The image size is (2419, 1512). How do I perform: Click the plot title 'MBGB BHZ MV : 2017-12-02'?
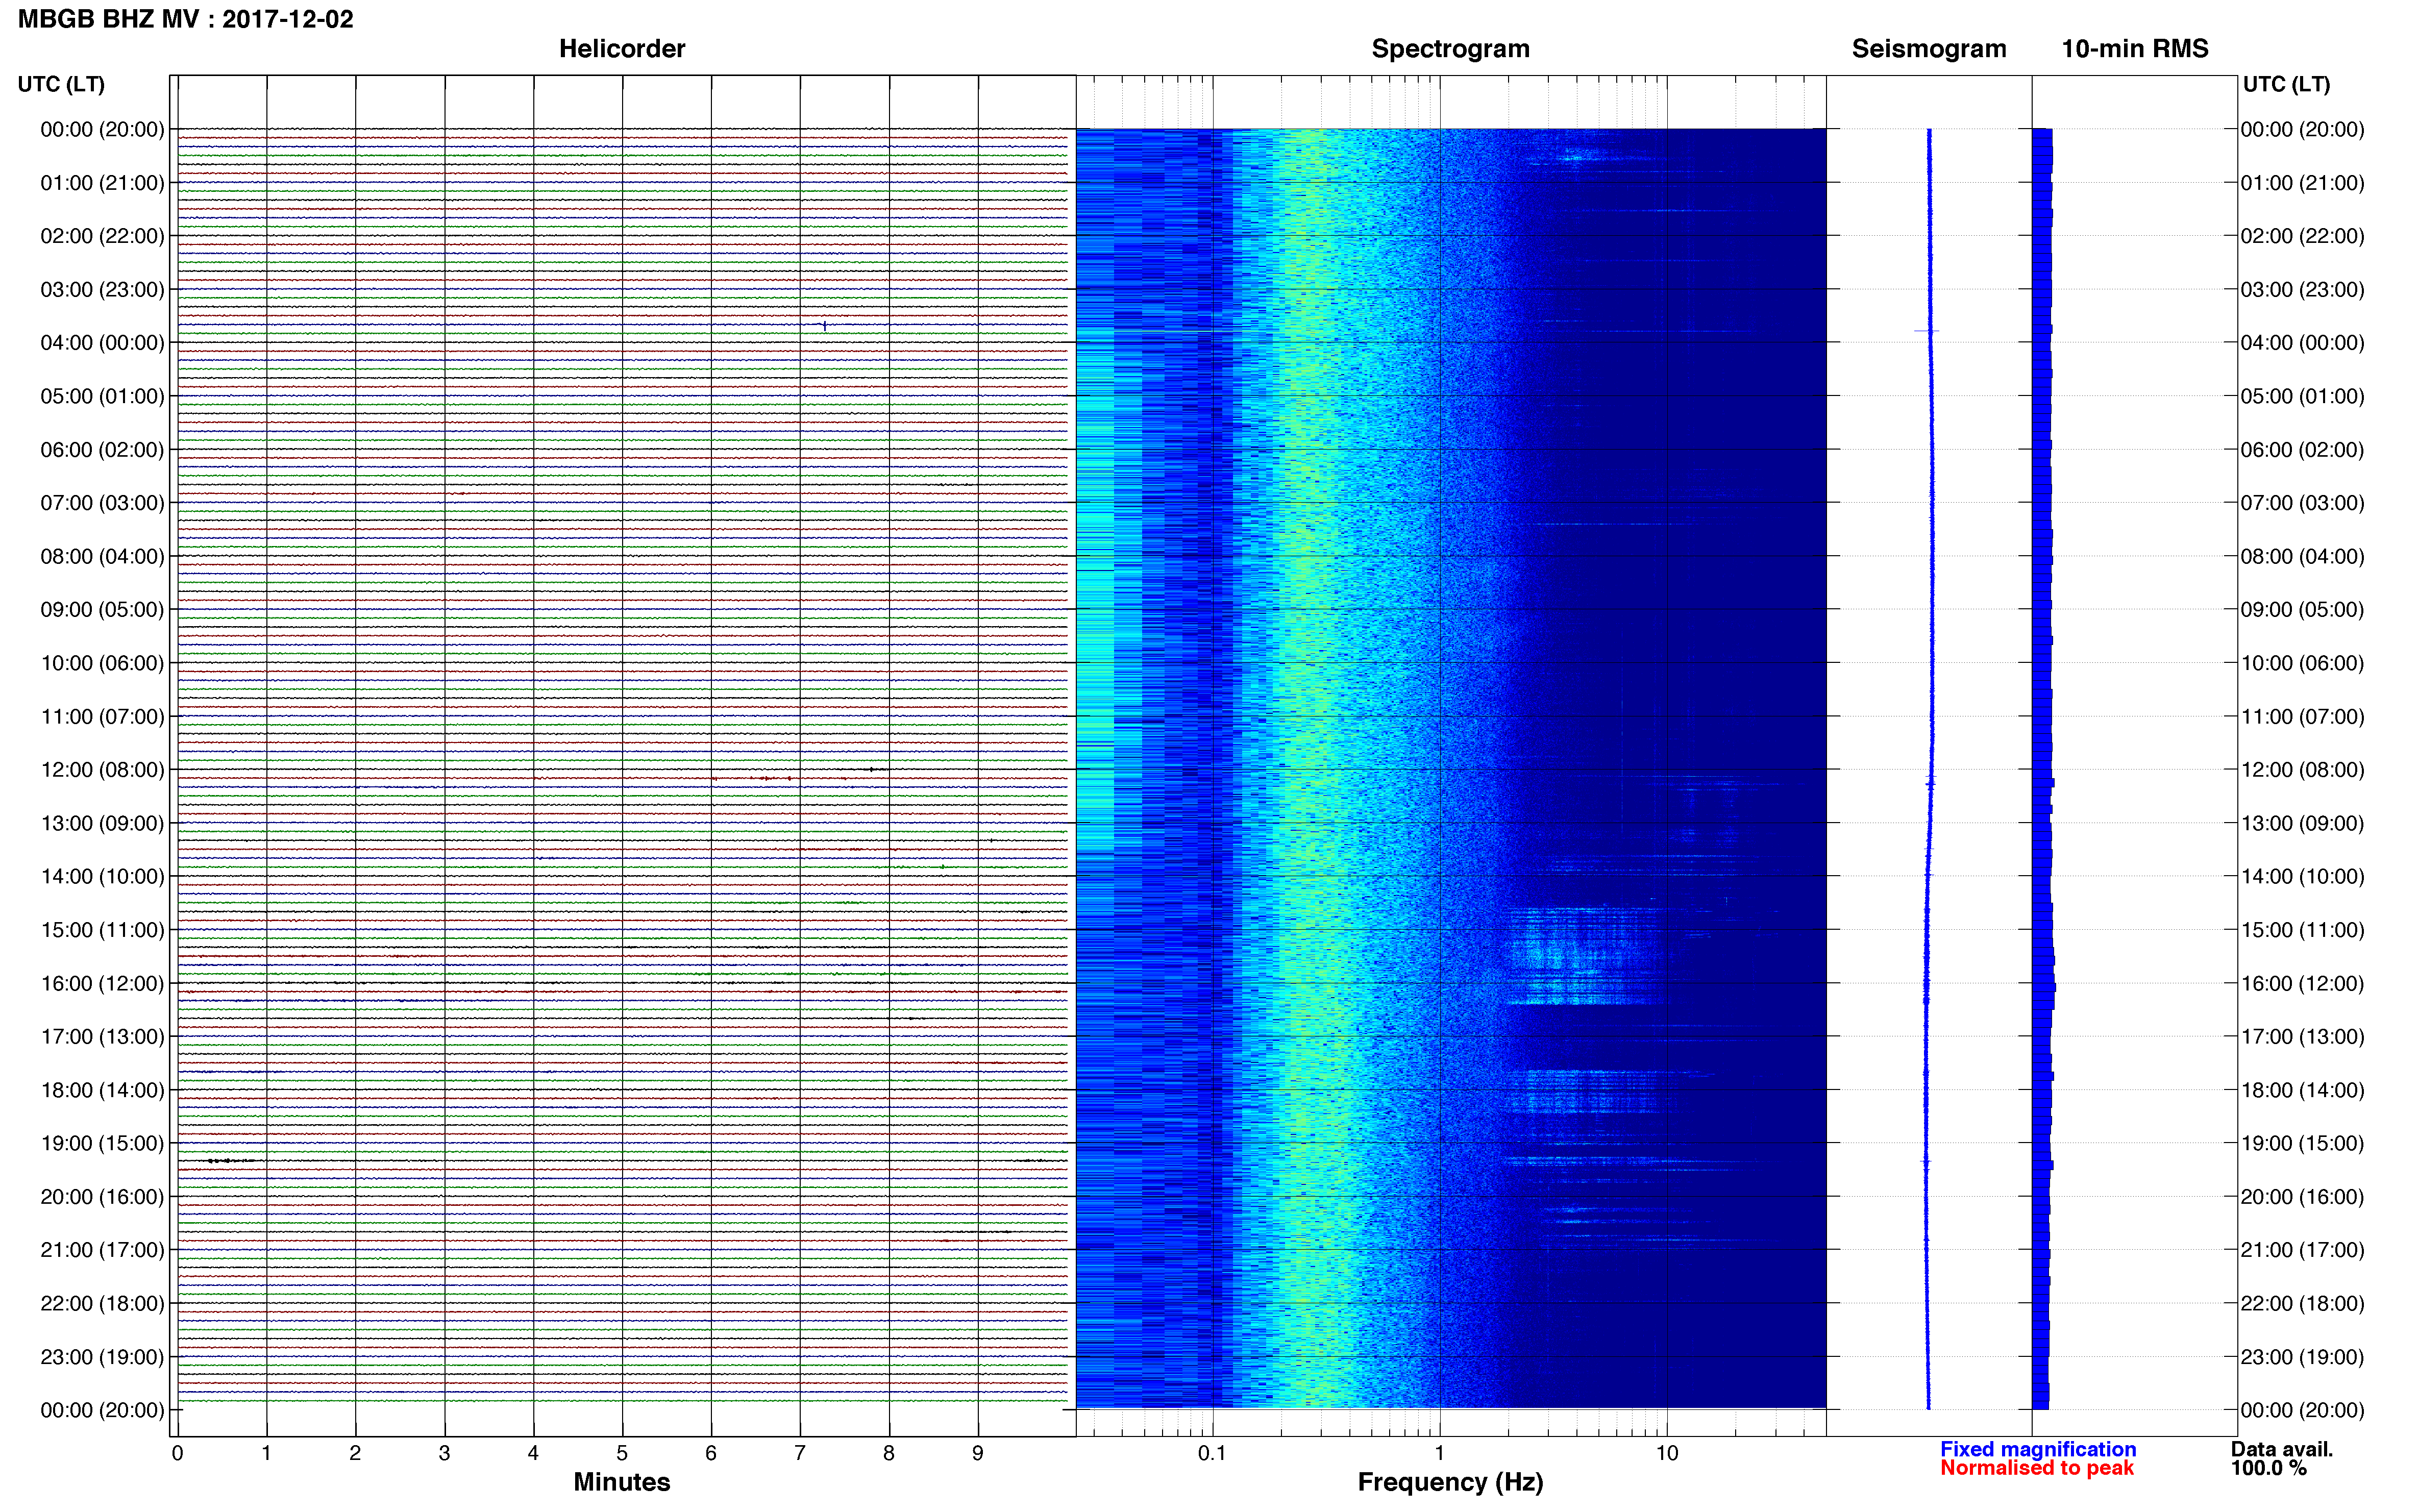186,19
